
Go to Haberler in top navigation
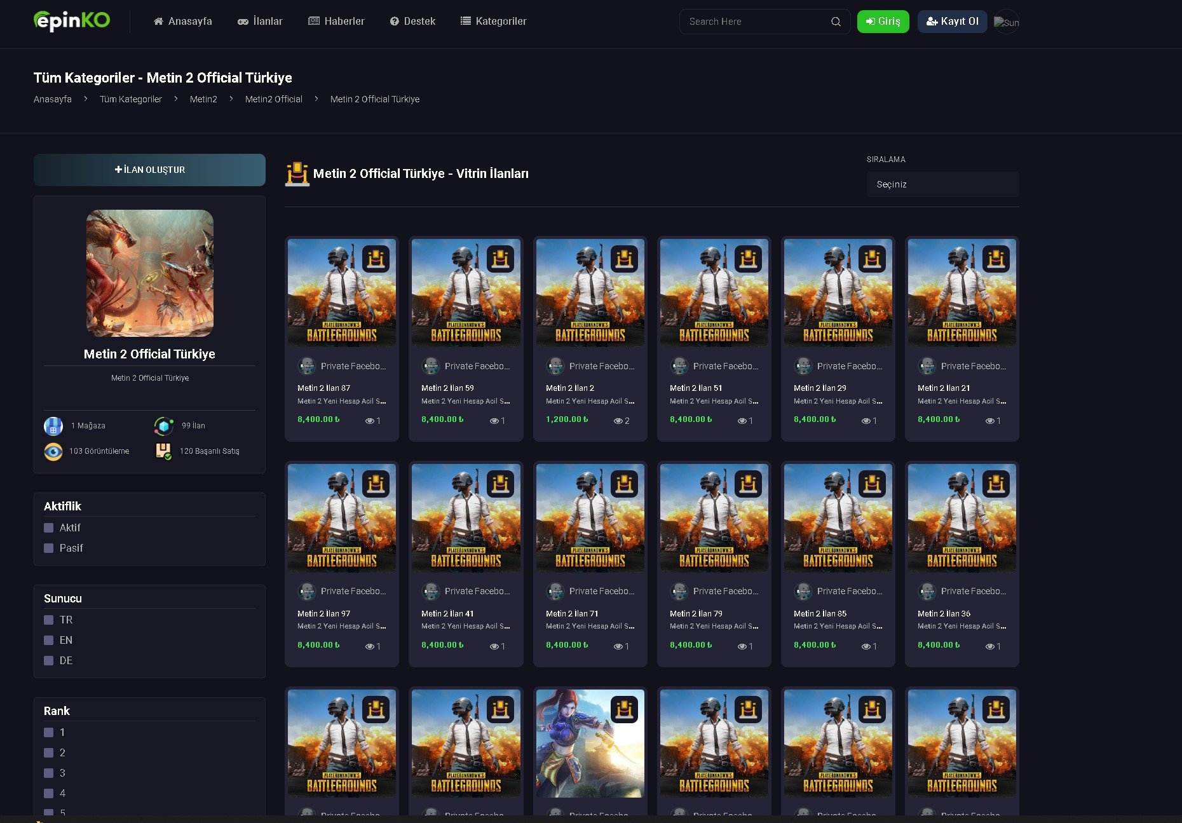click(336, 21)
